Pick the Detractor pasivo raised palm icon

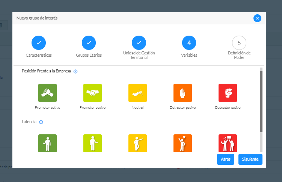(x=182, y=93)
